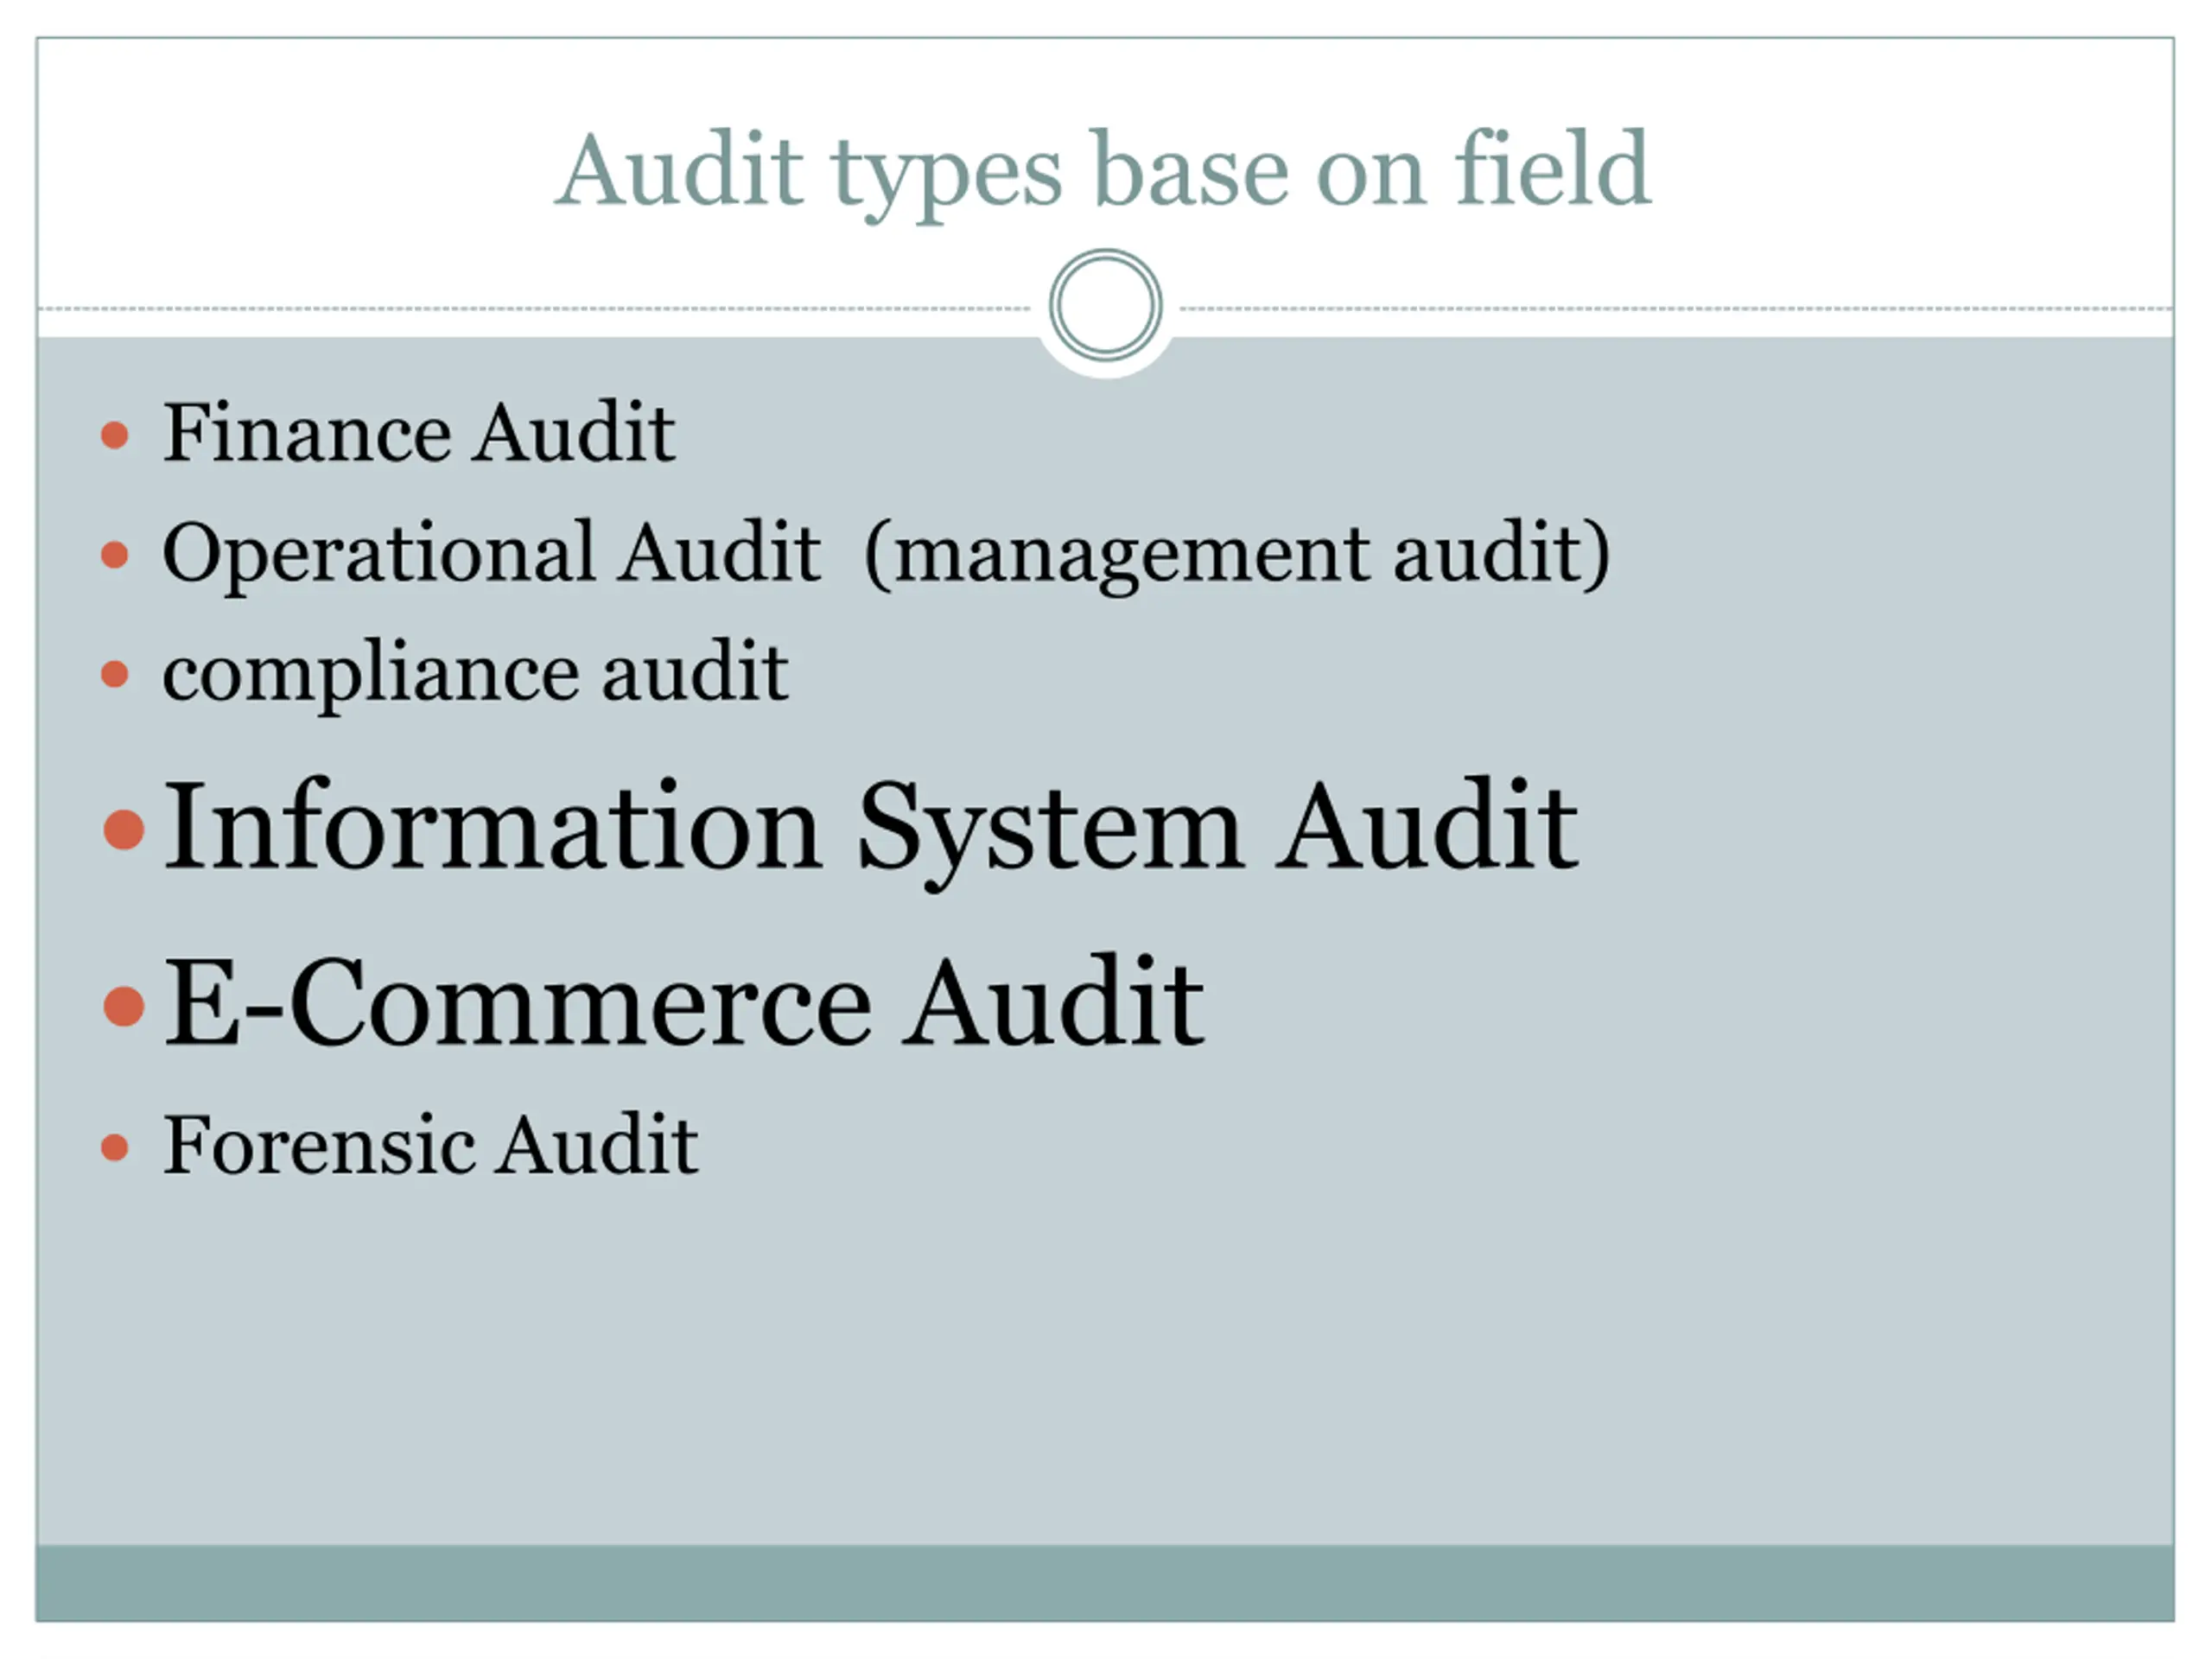The width and height of the screenshot is (2212, 1659).
Task: Click the large bullet before E-Commerce Audit
Action: click(124, 1005)
